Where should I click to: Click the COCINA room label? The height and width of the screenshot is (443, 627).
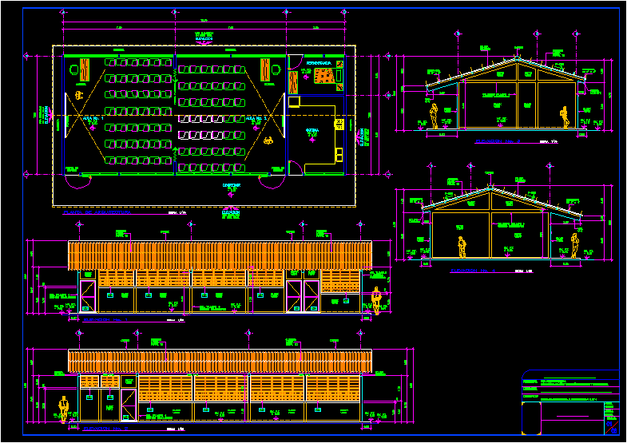313,132
